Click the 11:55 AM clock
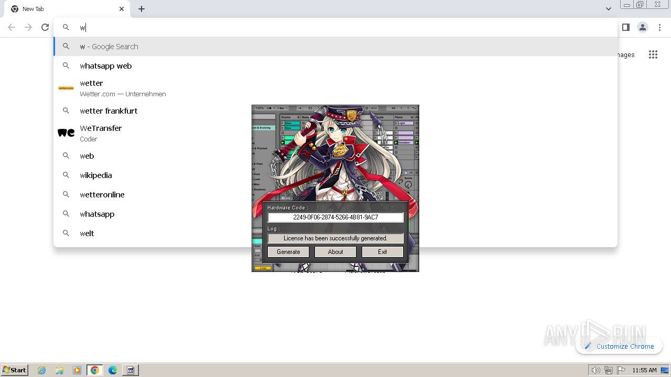This screenshot has width=671, height=377. tap(644, 370)
